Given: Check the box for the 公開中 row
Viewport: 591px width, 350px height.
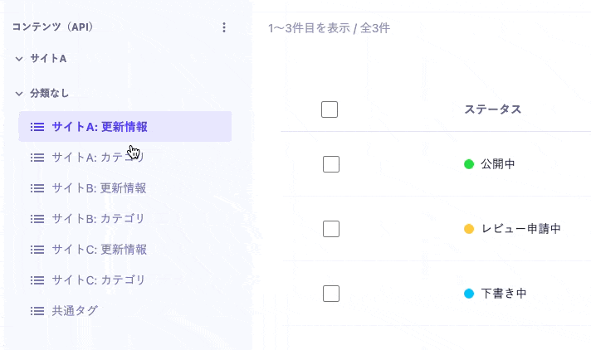Looking at the screenshot, I should pos(331,164).
